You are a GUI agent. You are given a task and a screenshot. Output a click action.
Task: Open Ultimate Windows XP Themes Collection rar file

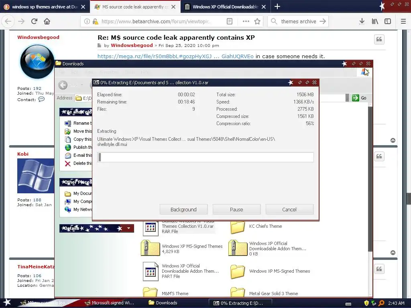point(179,227)
